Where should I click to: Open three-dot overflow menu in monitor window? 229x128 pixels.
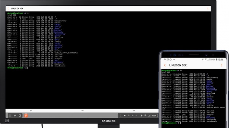click(208, 8)
